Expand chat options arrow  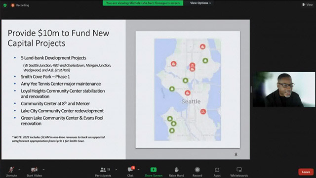(138, 170)
